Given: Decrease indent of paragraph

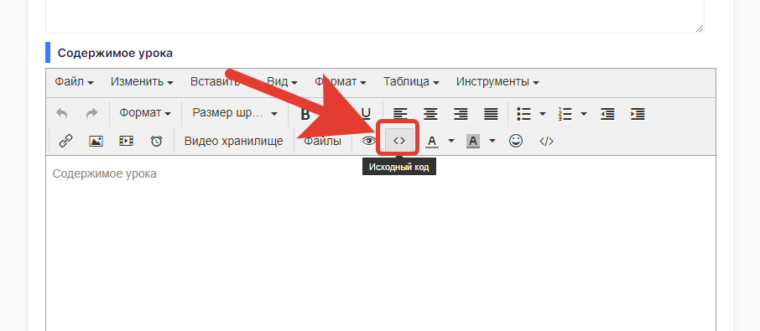Looking at the screenshot, I should (x=607, y=114).
